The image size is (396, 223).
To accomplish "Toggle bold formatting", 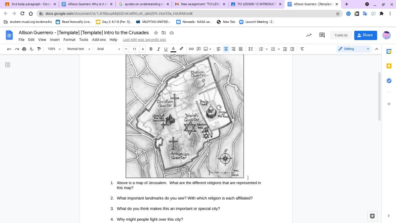I will [x=151, y=49].
